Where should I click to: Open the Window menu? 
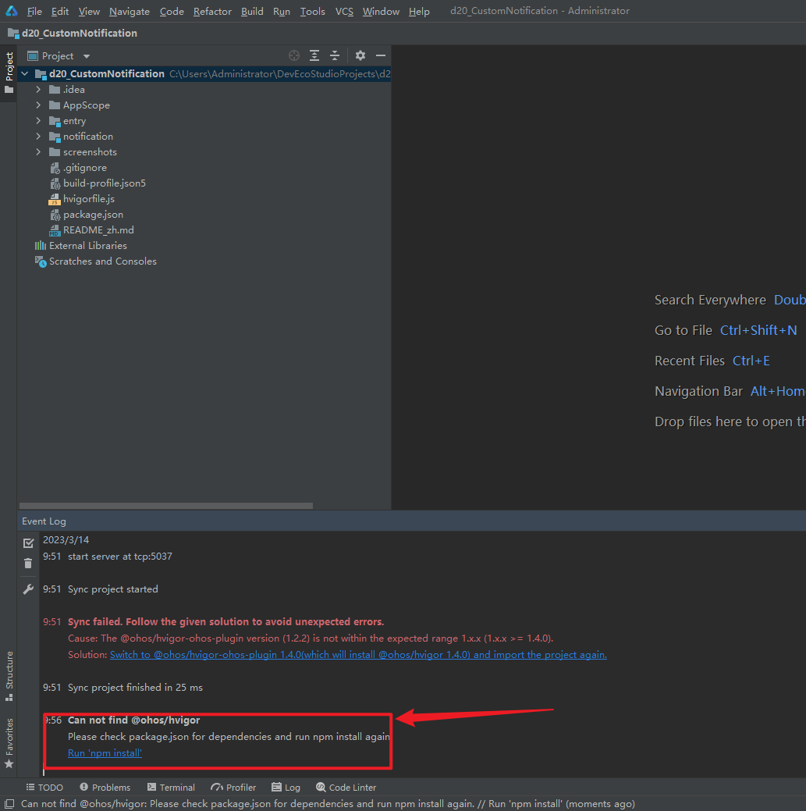[381, 11]
